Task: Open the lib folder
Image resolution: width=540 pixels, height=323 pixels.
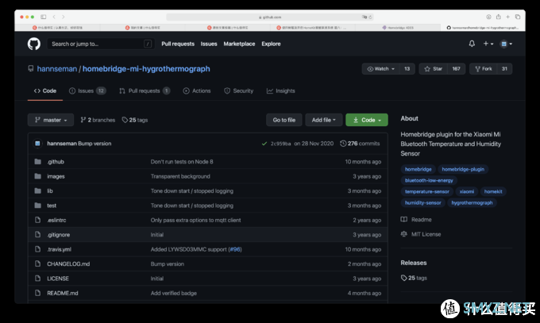Action: pyautogui.click(x=50, y=190)
